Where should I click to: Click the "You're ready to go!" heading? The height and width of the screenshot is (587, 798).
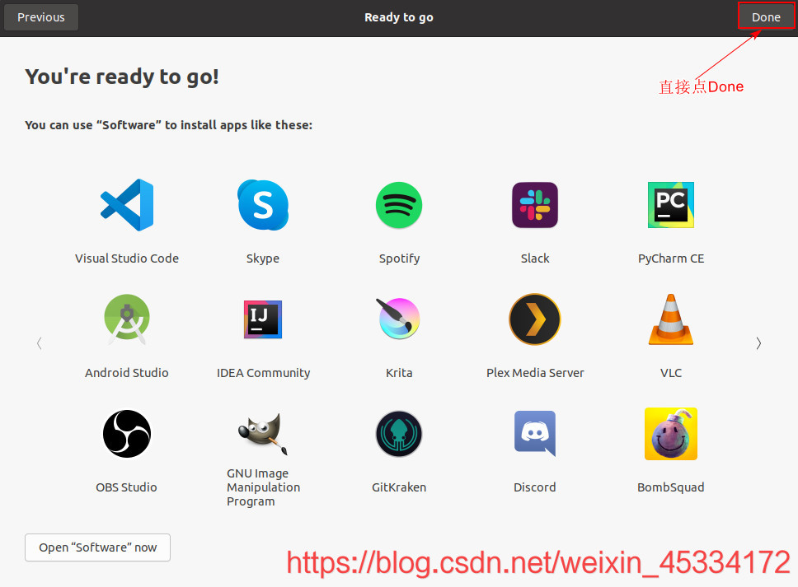coord(122,77)
